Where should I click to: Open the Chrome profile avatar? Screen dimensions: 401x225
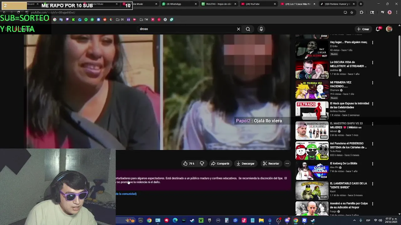(389, 12)
